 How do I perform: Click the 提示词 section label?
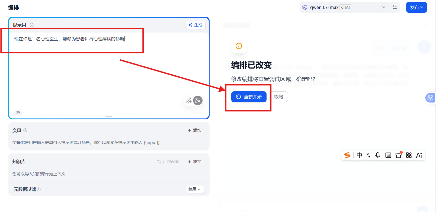19,25
